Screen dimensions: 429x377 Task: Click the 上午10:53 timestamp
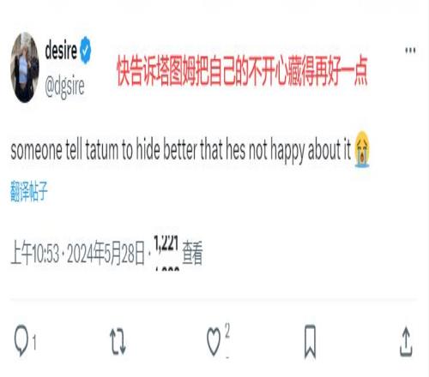(35, 253)
